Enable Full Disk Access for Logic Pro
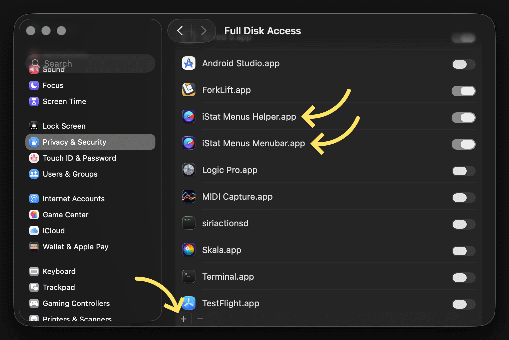509x340 pixels. (x=464, y=171)
